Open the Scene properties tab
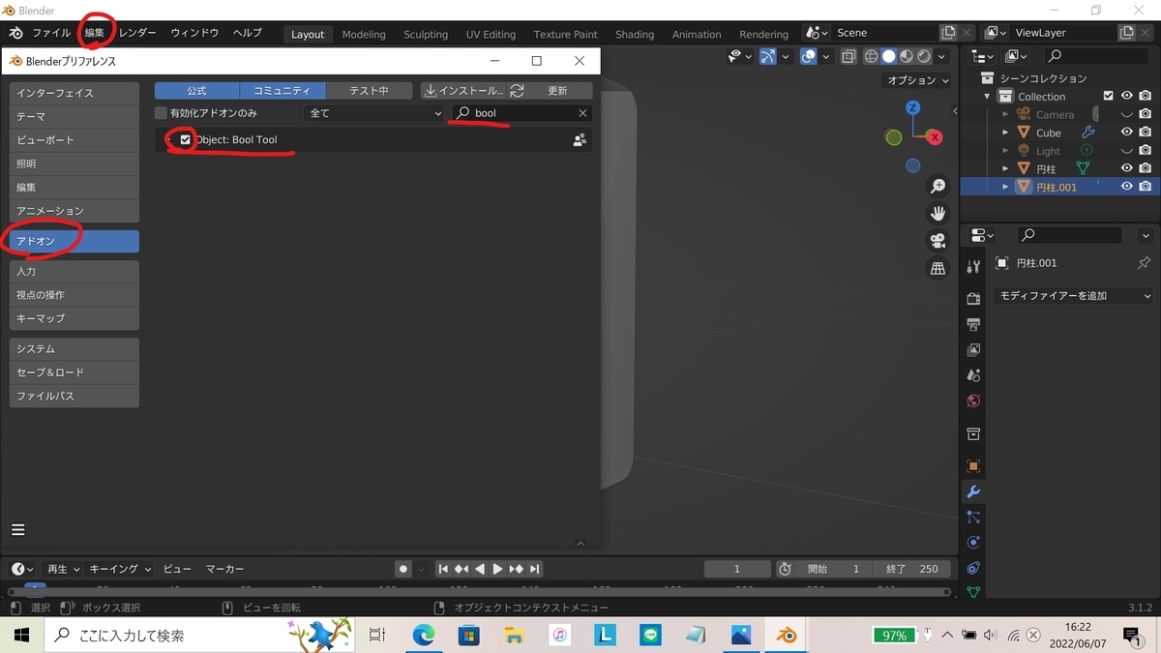1161x653 pixels. coord(973,374)
